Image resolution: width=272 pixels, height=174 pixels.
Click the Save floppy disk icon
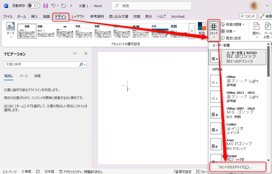46,6
